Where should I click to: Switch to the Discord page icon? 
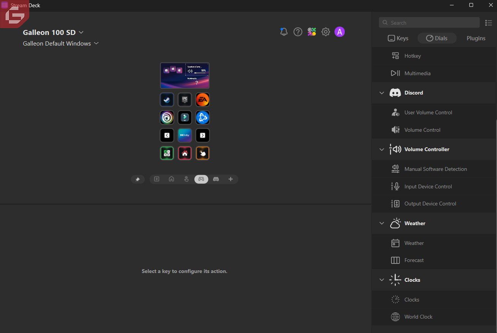click(x=216, y=179)
